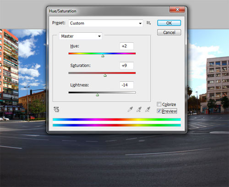The width and height of the screenshot is (229, 187).
Task: Select the Add to Sample eyedropper
Action: point(139,109)
